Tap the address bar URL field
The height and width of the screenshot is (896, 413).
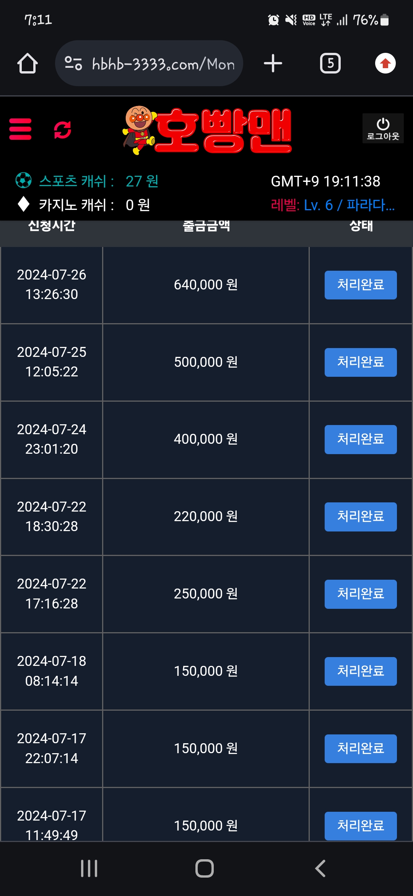[163, 64]
